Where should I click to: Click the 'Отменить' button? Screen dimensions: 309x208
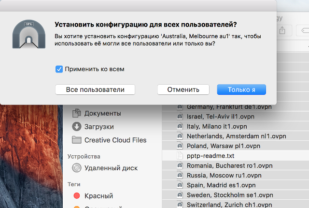point(183,89)
